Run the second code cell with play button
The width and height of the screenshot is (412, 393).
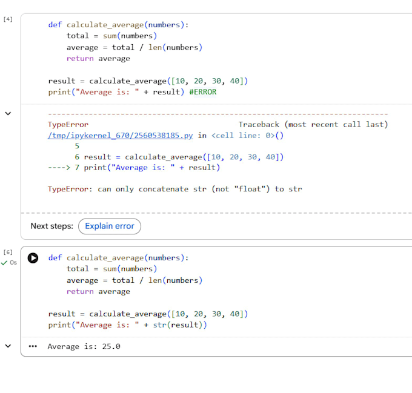(x=33, y=258)
